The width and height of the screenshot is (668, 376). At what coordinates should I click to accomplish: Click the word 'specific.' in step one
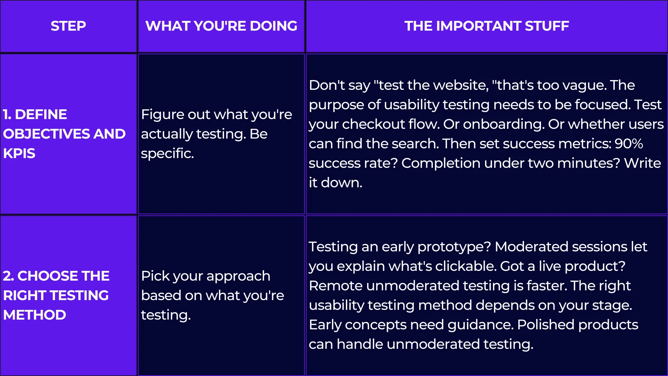(x=167, y=154)
